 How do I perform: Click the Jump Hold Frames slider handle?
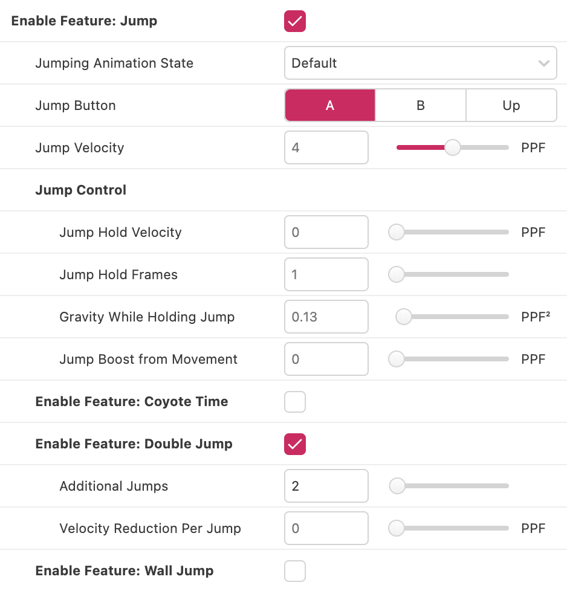click(397, 275)
